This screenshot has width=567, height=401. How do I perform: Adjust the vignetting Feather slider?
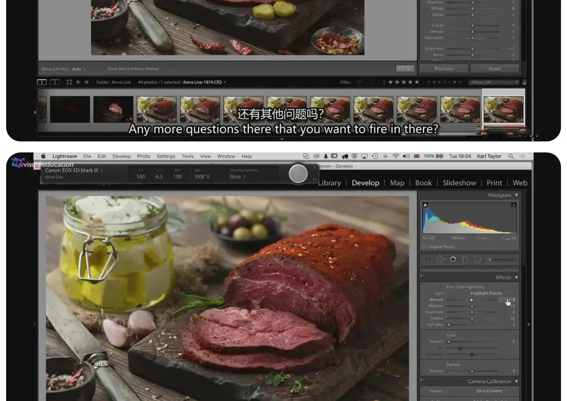pyautogui.click(x=472, y=318)
